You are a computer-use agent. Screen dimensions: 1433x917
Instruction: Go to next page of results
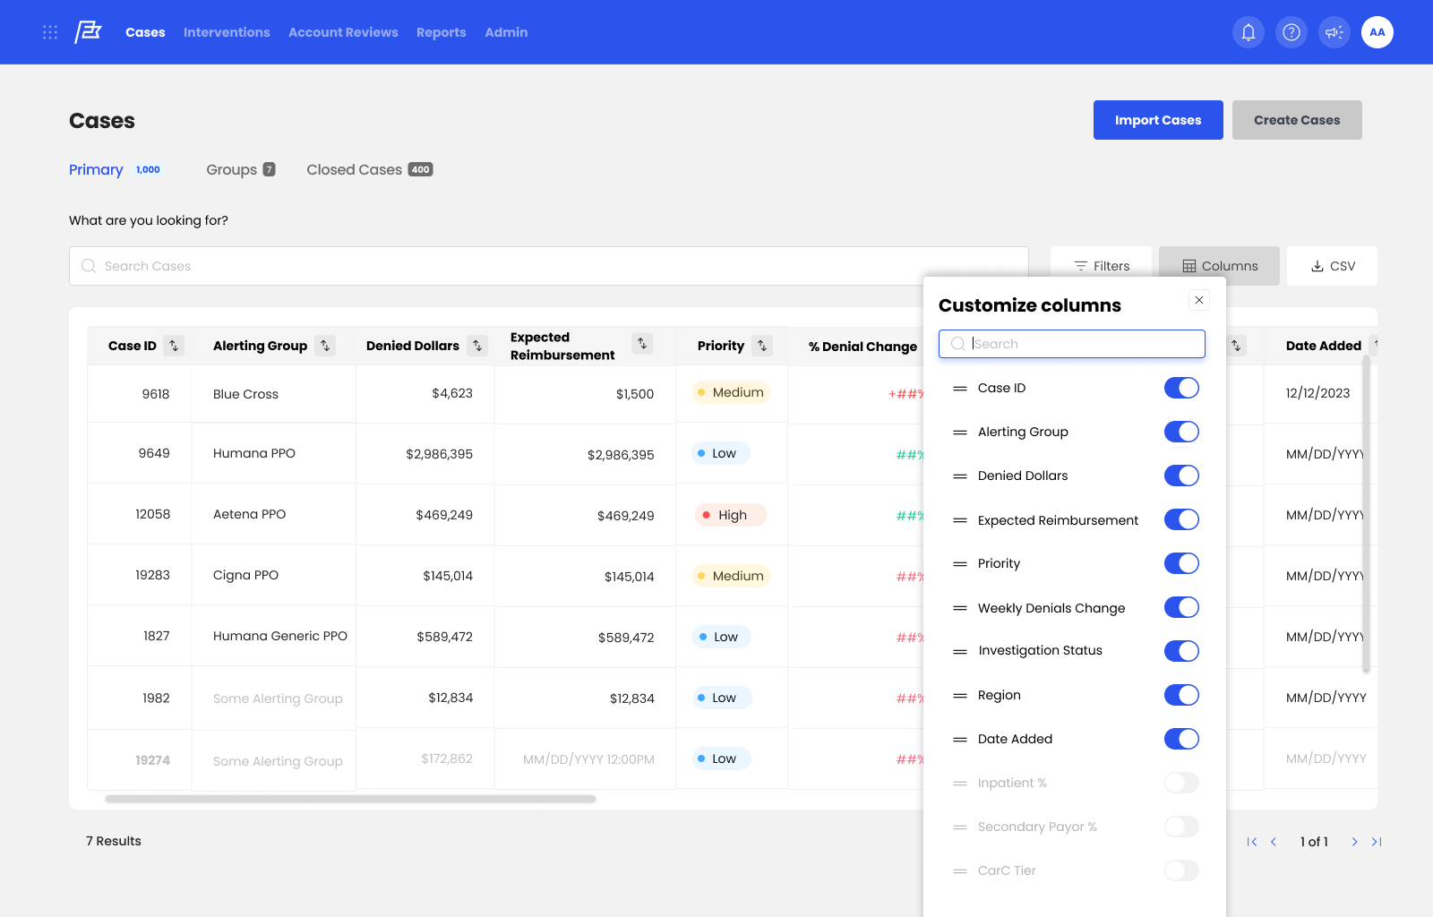point(1354,842)
